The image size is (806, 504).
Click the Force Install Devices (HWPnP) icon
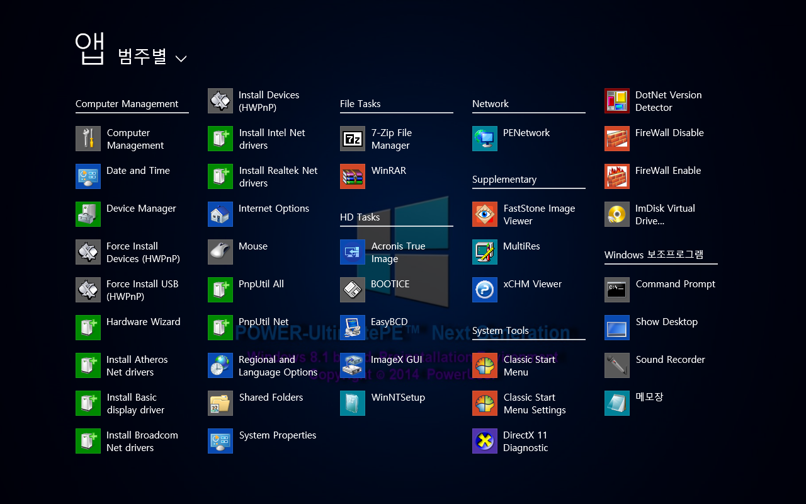pos(88,252)
